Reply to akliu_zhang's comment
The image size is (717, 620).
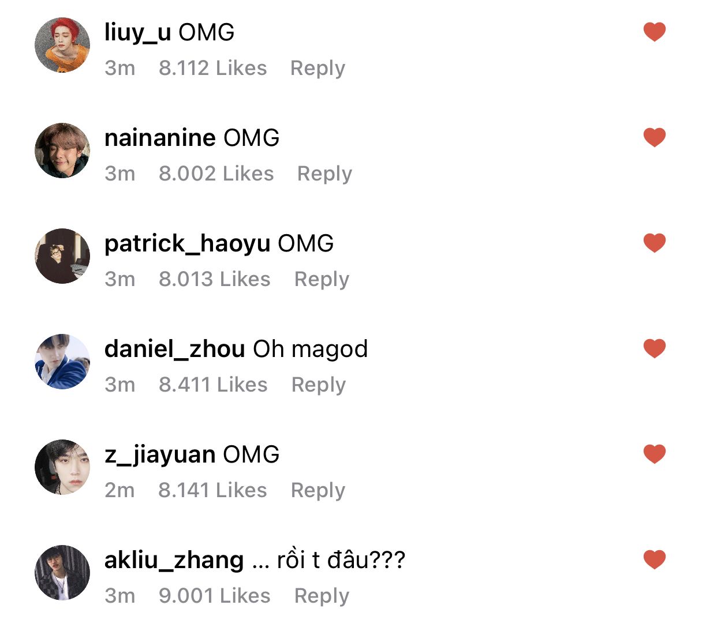coord(322,596)
